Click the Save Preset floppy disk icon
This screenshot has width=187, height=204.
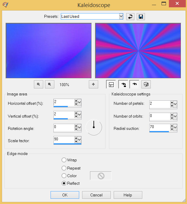pyautogui.click(x=141, y=17)
